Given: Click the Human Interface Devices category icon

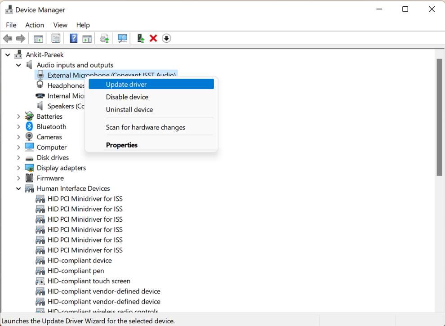Looking at the screenshot, I should pos(29,188).
